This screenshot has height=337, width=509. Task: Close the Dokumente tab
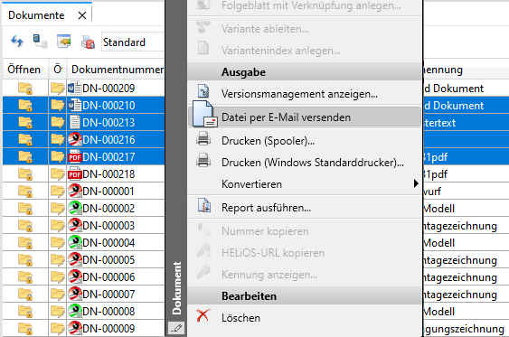(82, 15)
